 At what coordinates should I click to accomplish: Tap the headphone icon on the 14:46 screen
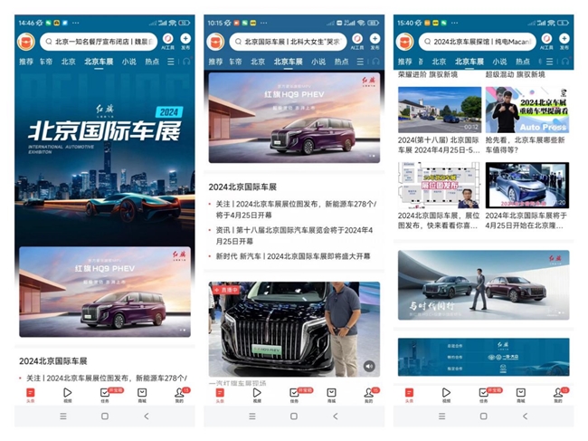point(186,62)
